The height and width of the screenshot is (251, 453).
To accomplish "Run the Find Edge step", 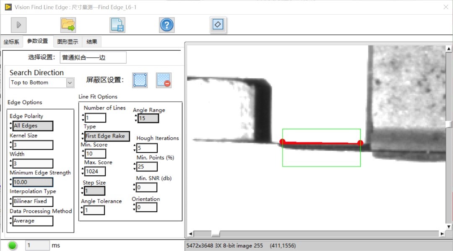I will [x=19, y=25].
